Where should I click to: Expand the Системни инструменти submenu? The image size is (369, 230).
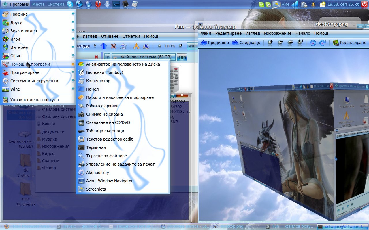pos(38,81)
